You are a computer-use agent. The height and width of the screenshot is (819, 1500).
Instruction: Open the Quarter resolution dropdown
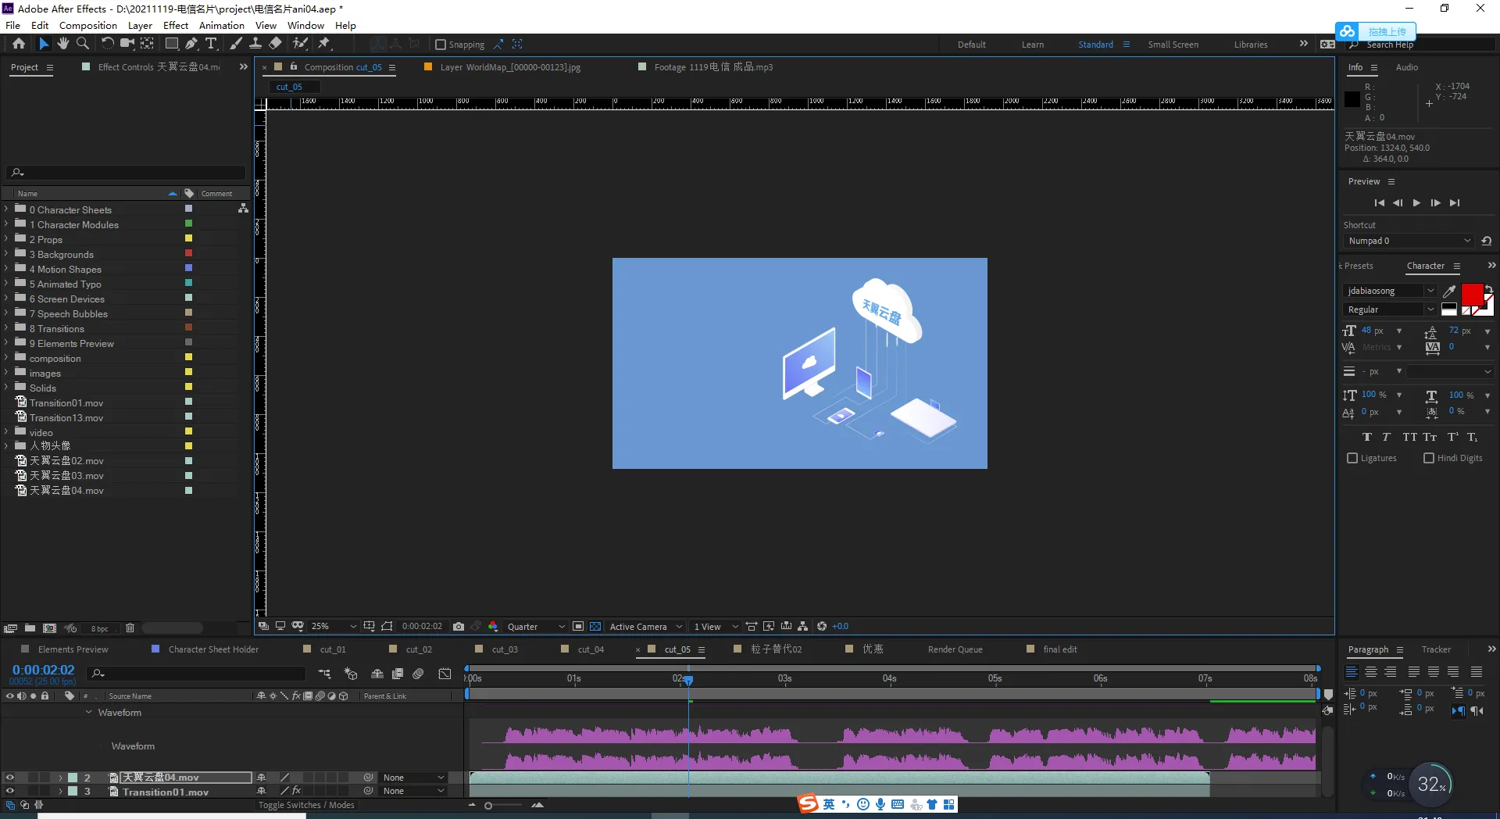(536, 627)
